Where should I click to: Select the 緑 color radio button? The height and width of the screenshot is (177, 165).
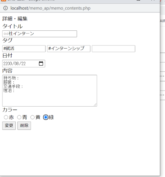pyautogui.click(x=46, y=117)
